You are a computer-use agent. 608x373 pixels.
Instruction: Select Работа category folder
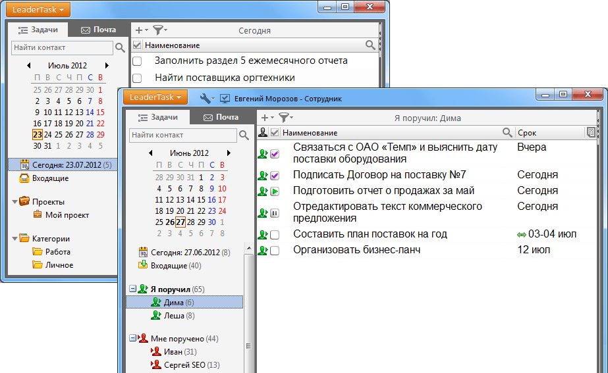(x=51, y=252)
